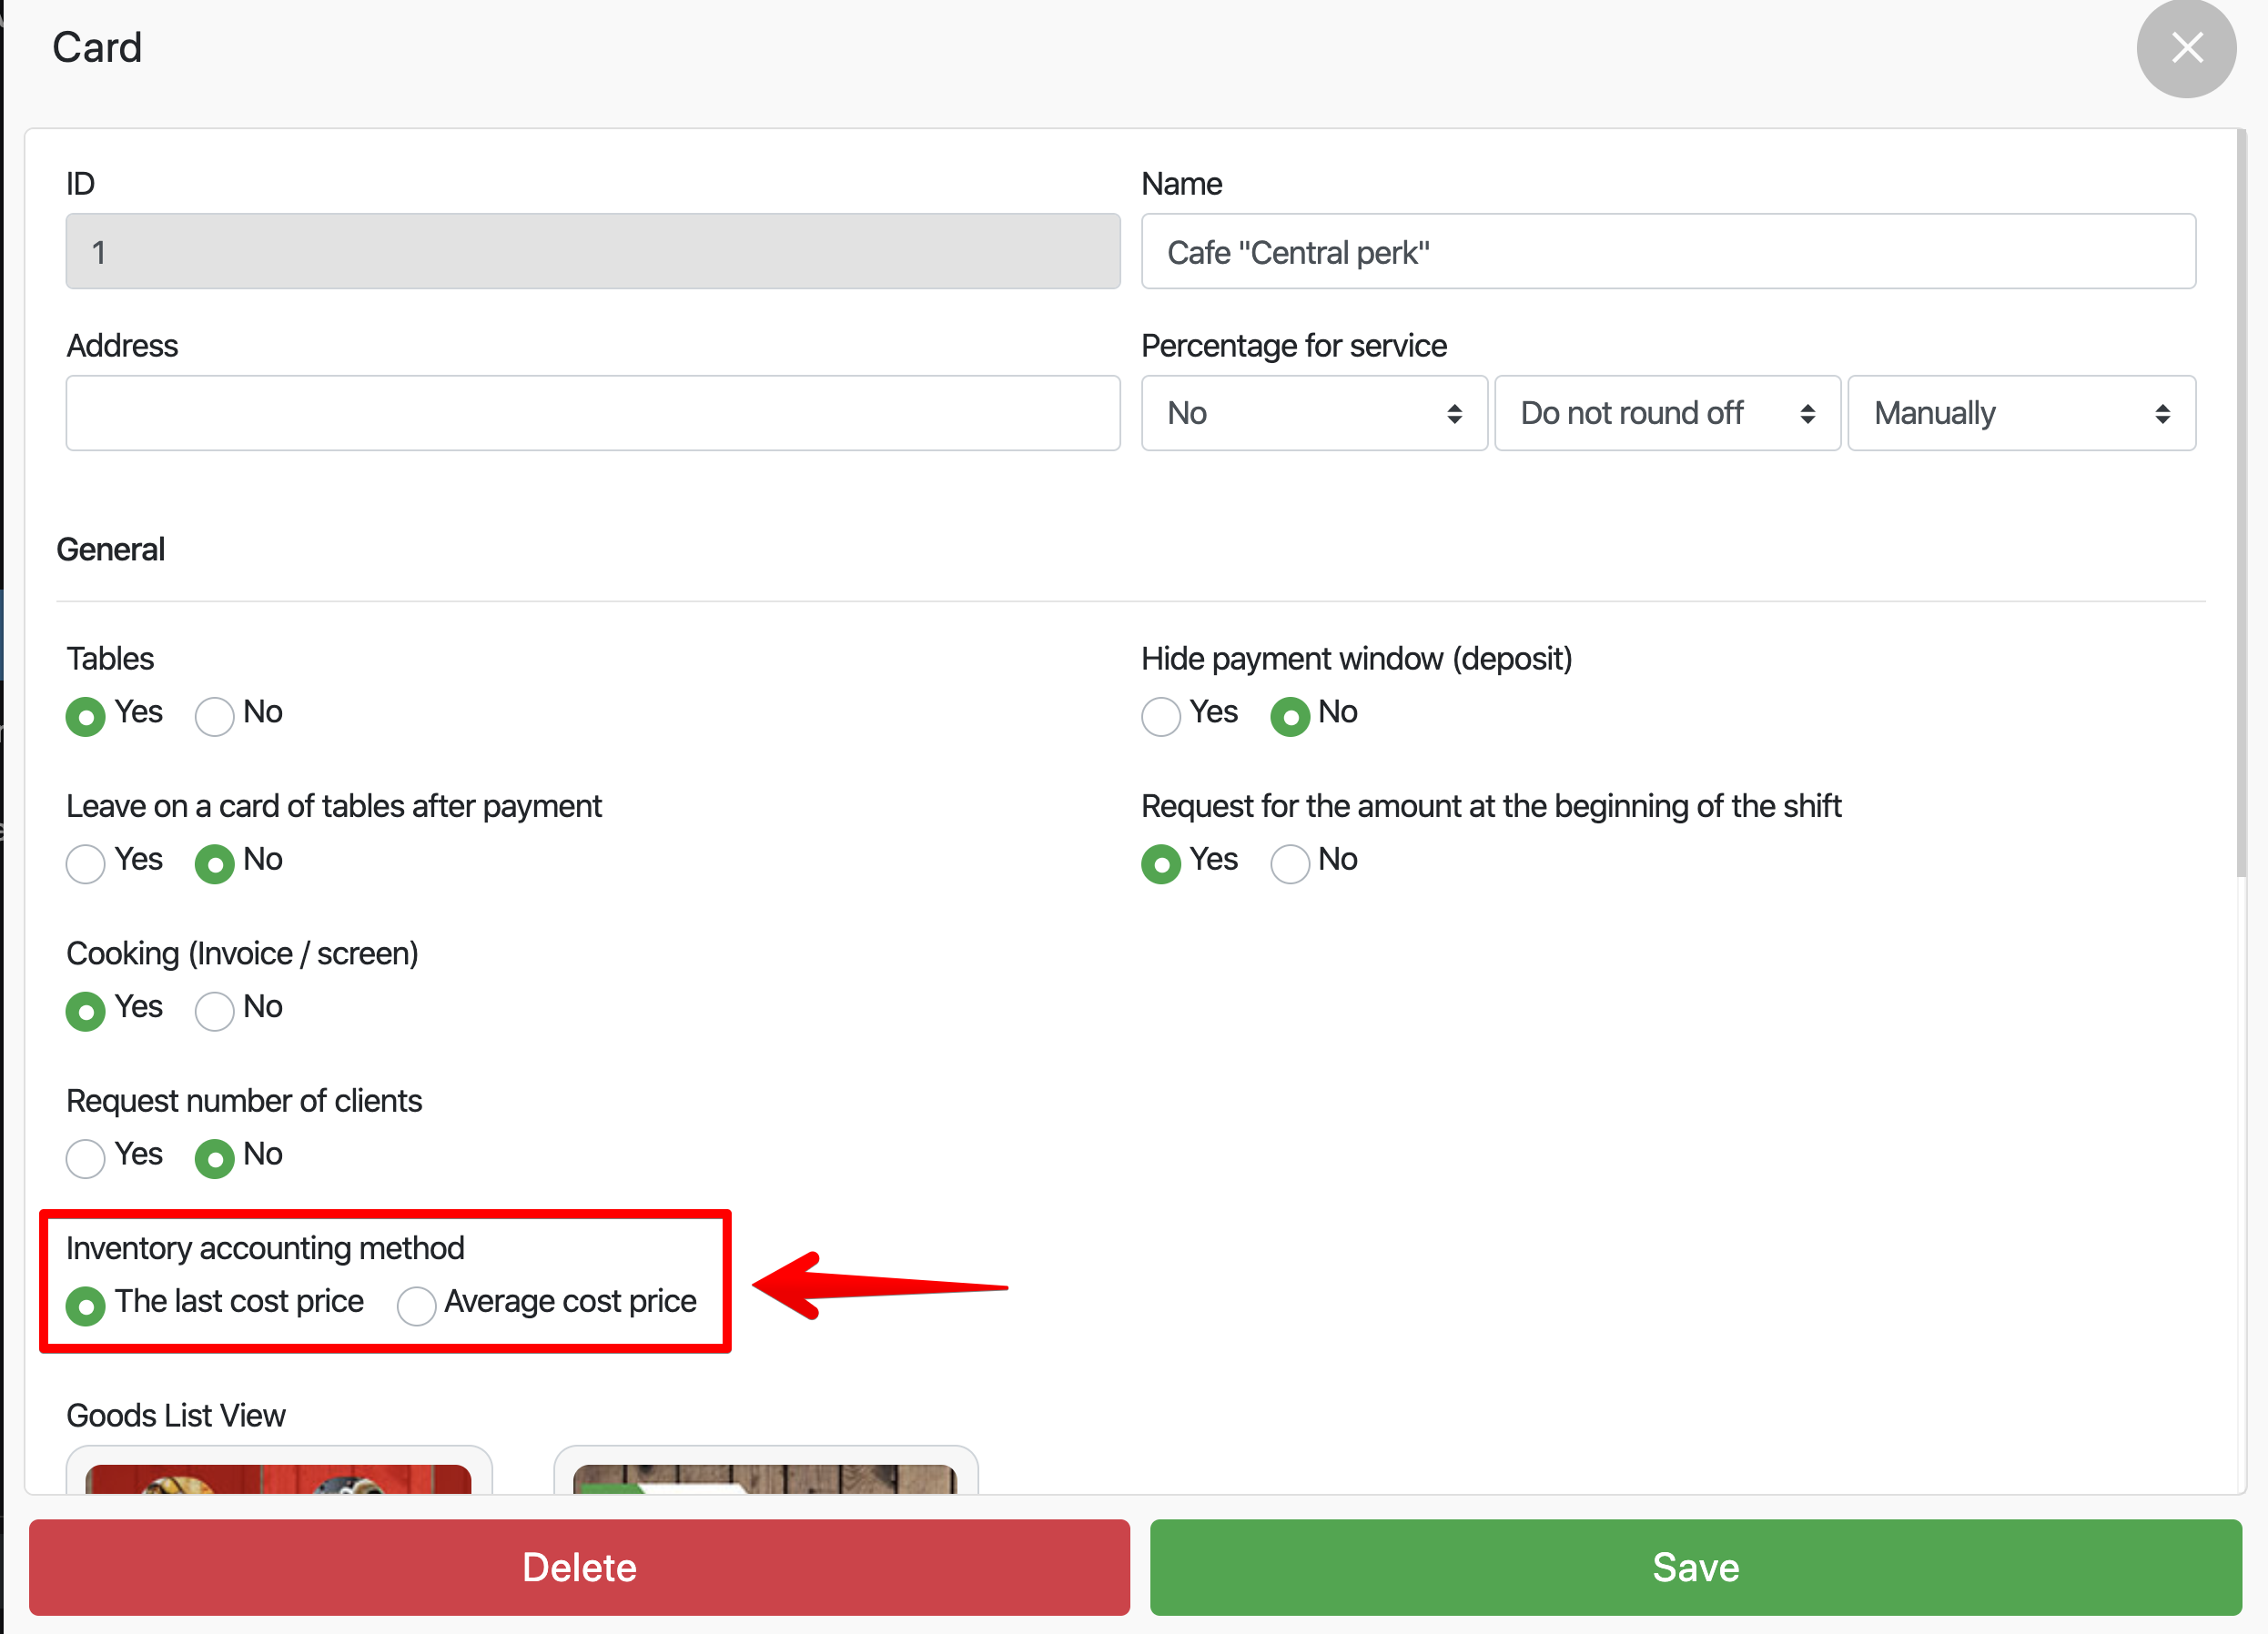Select The last cost price radio
The height and width of the screenshot is (1634, 2268).
click(85, 1306)
